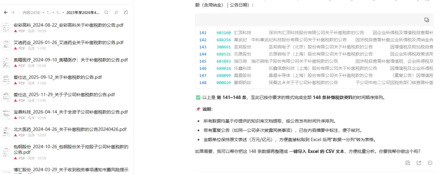Click thumbnail of 艾迪药业 PDF
Screen dimensions: 445x174
(x=6, y=45)
